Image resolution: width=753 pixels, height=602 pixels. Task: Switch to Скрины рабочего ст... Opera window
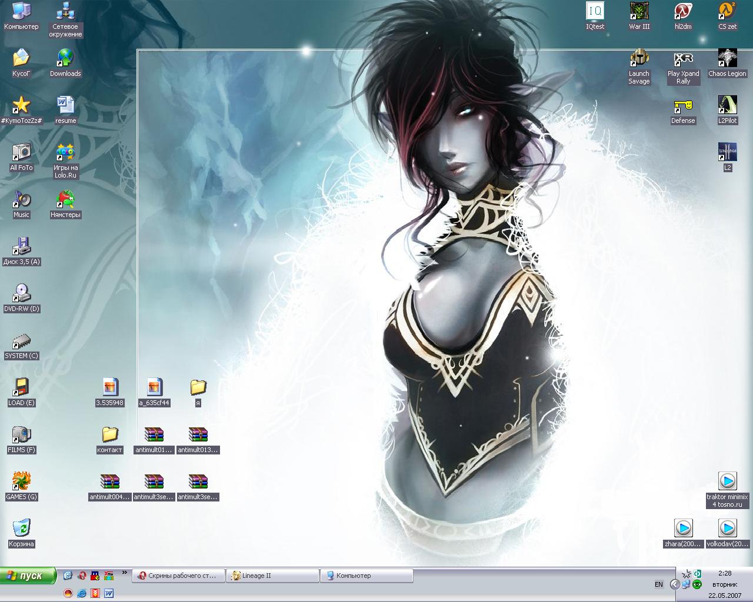pyautogui.click(x=179, y=576)
